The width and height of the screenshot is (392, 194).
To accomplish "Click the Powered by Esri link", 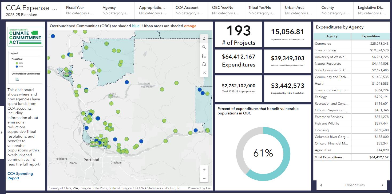I will pos(199,188).
